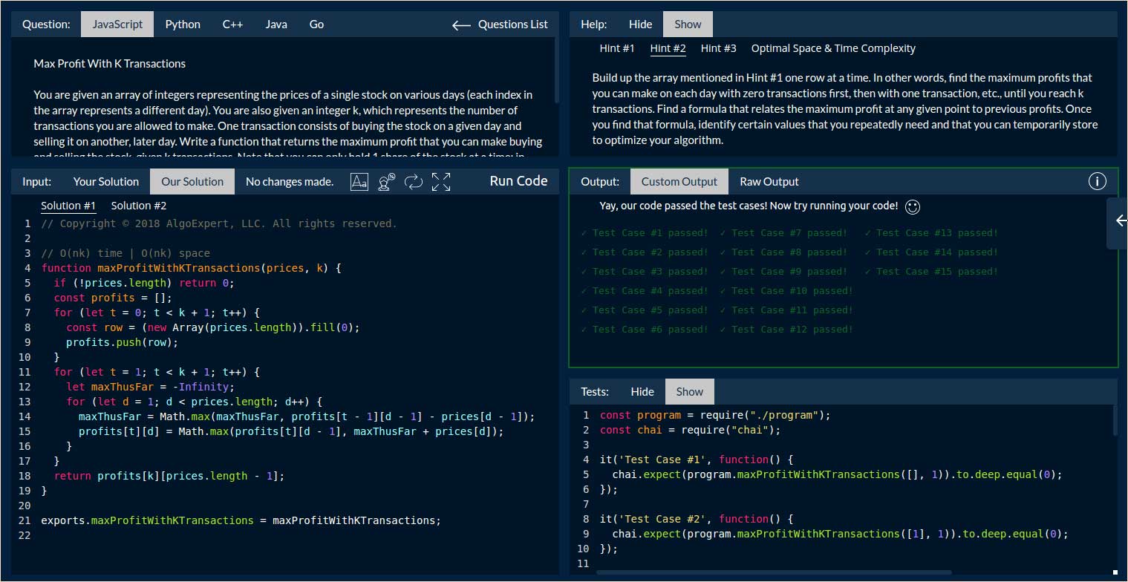
Task: Switch to Custom Output tab
Action: [679, 182]
